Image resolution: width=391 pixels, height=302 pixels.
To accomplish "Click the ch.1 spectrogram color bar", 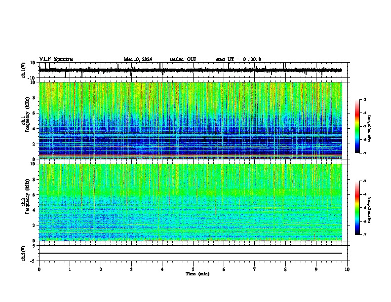I will pos(357,126).
